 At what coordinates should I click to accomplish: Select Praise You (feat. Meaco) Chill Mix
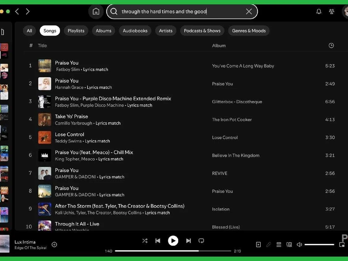pos(94,152)
